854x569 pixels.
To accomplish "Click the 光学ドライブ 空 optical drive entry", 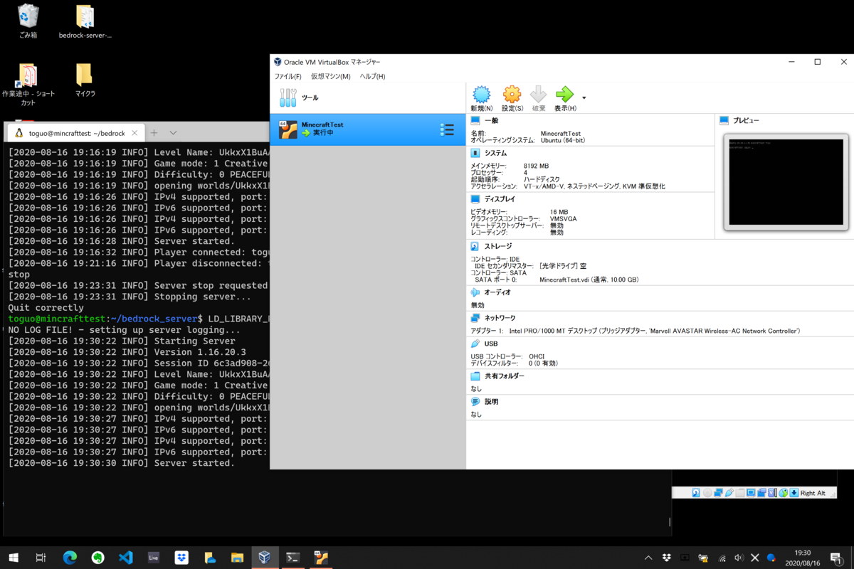I will pyautogui.click(x=563, y=266).
